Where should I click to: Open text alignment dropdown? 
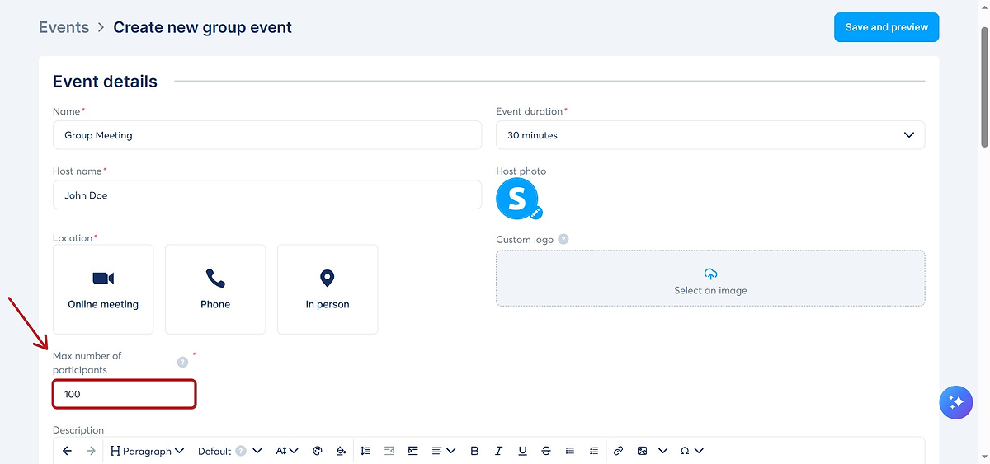pyautogui.click(x=443, y=451)
